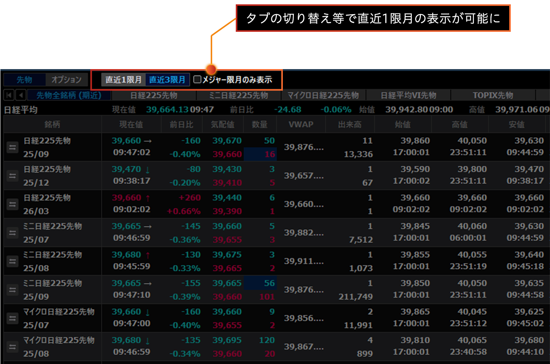The width and height of the screenshot is (550, 364).
Task: Sort by 始値 column header
Action: tap(403, 124)
